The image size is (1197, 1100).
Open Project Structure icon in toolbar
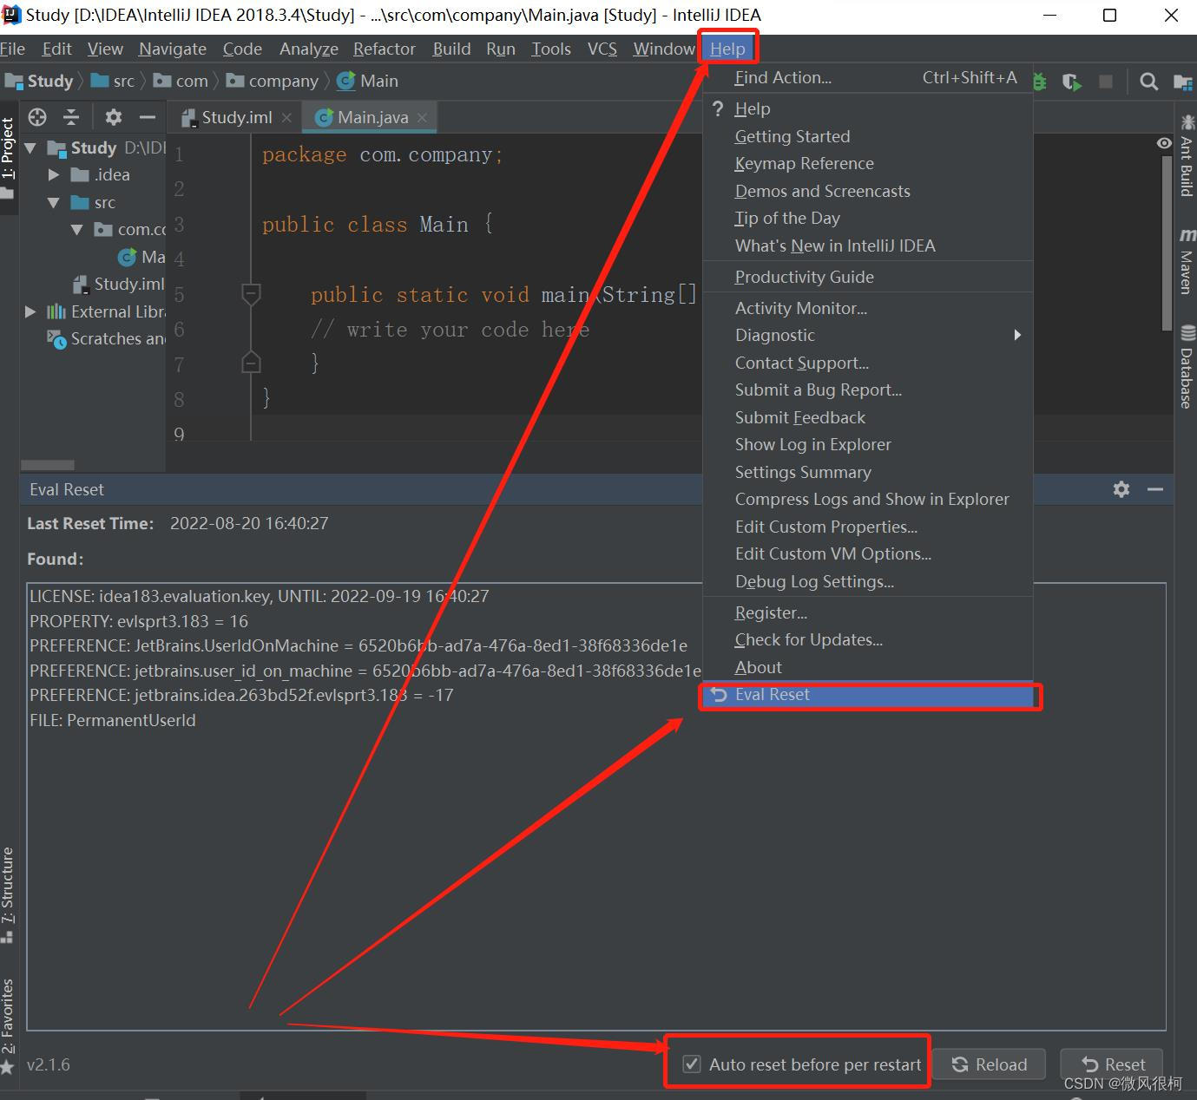1182,82
